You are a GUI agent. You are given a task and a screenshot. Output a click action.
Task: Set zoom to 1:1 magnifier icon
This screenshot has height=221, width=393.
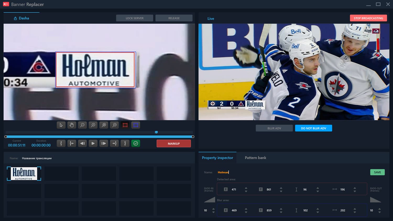114,125
